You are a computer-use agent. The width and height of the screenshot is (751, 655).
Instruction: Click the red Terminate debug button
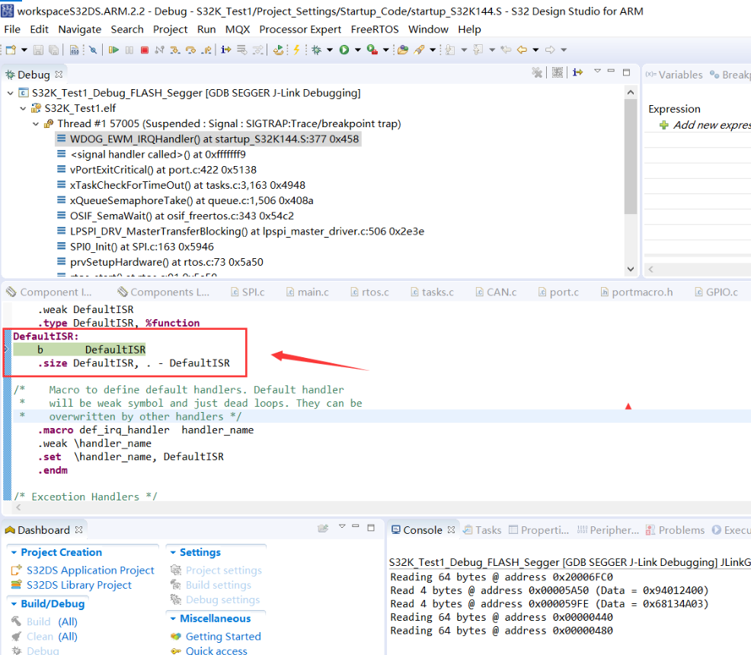click(x=144, y=50)
